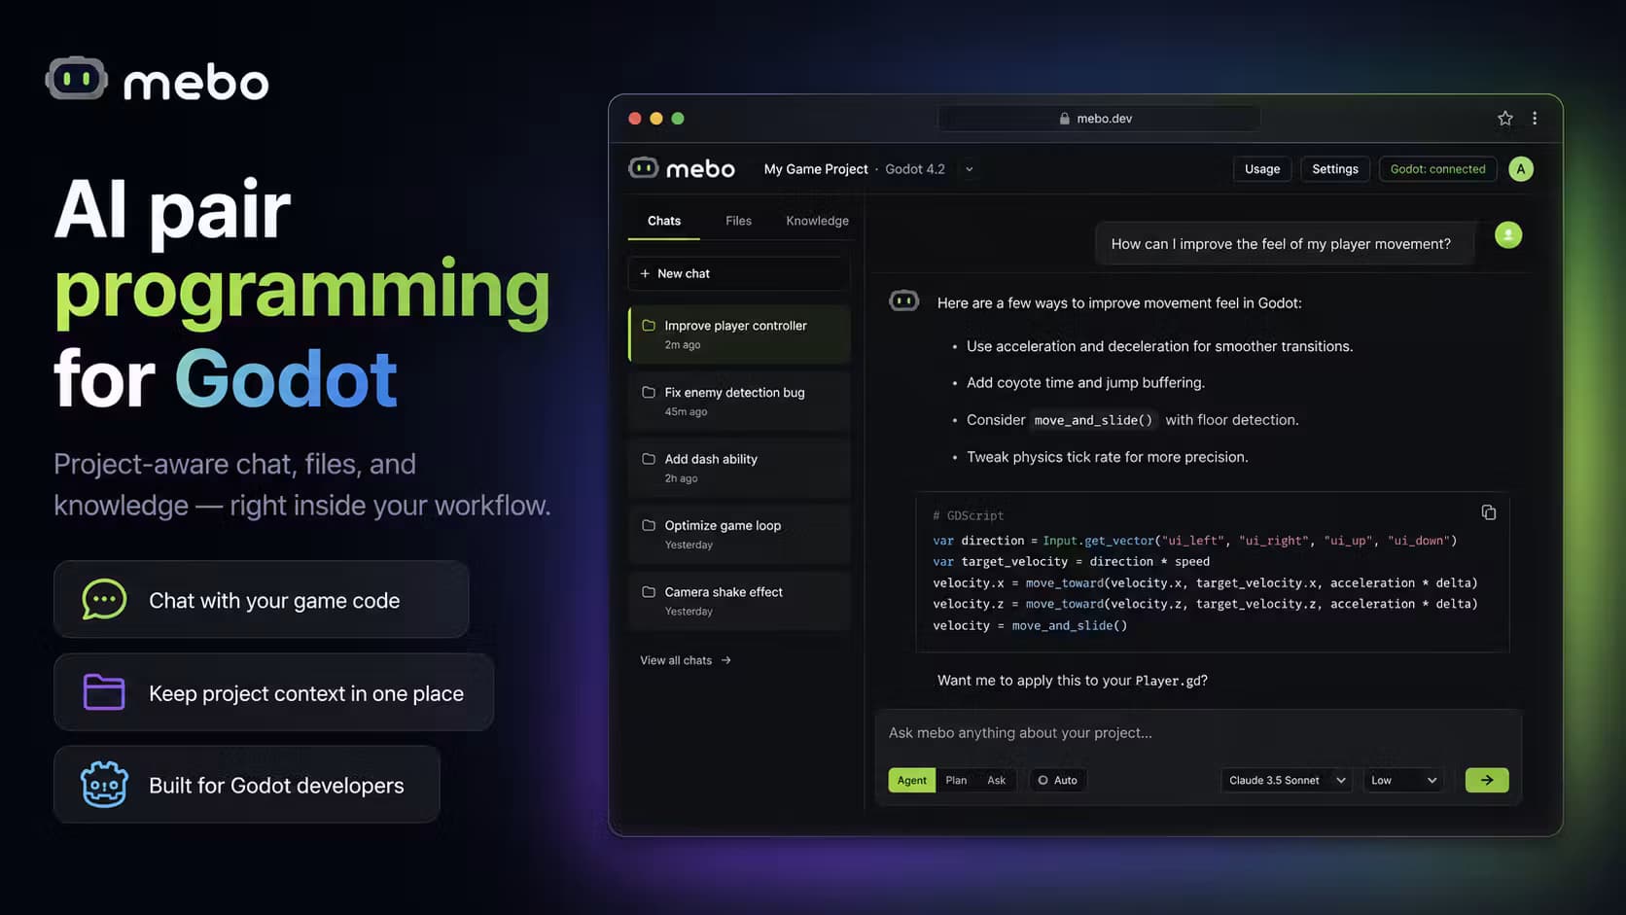Viewport: 1626px width, 915px height.
Task: Click the green user avatar beside the question
Action: [x=1508, y=235]
